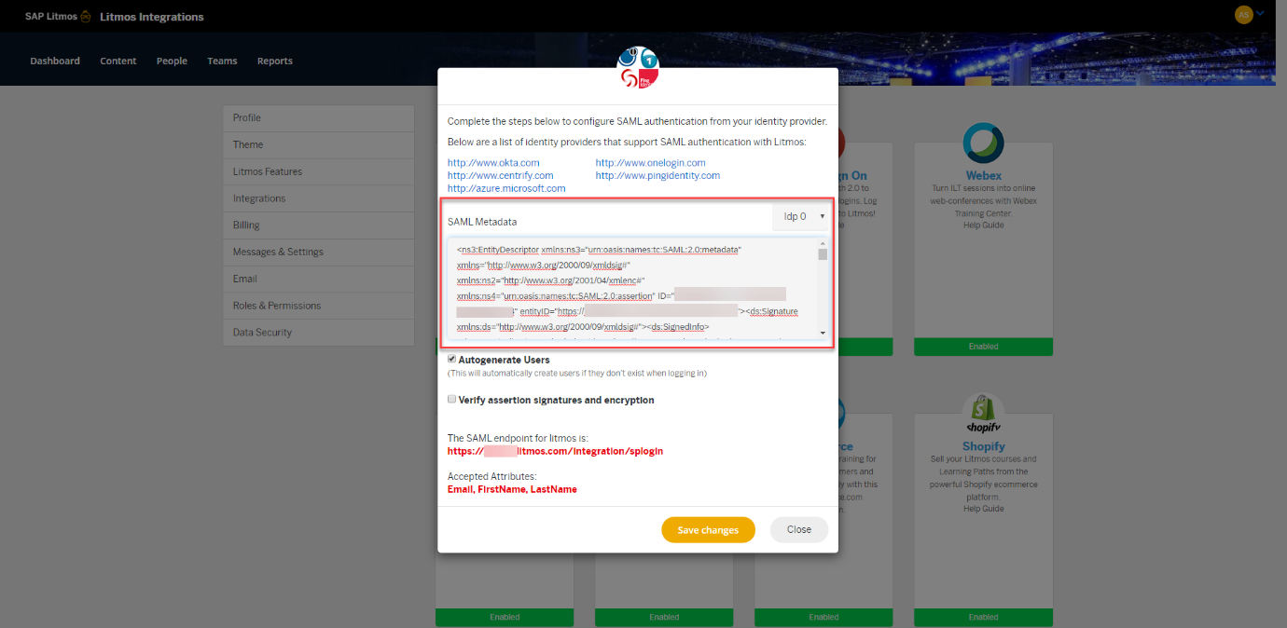This screenshot has height=628, width=1287.
Task: Click the Ping SAML integration icon atop dialog
Action: (638, 67)
